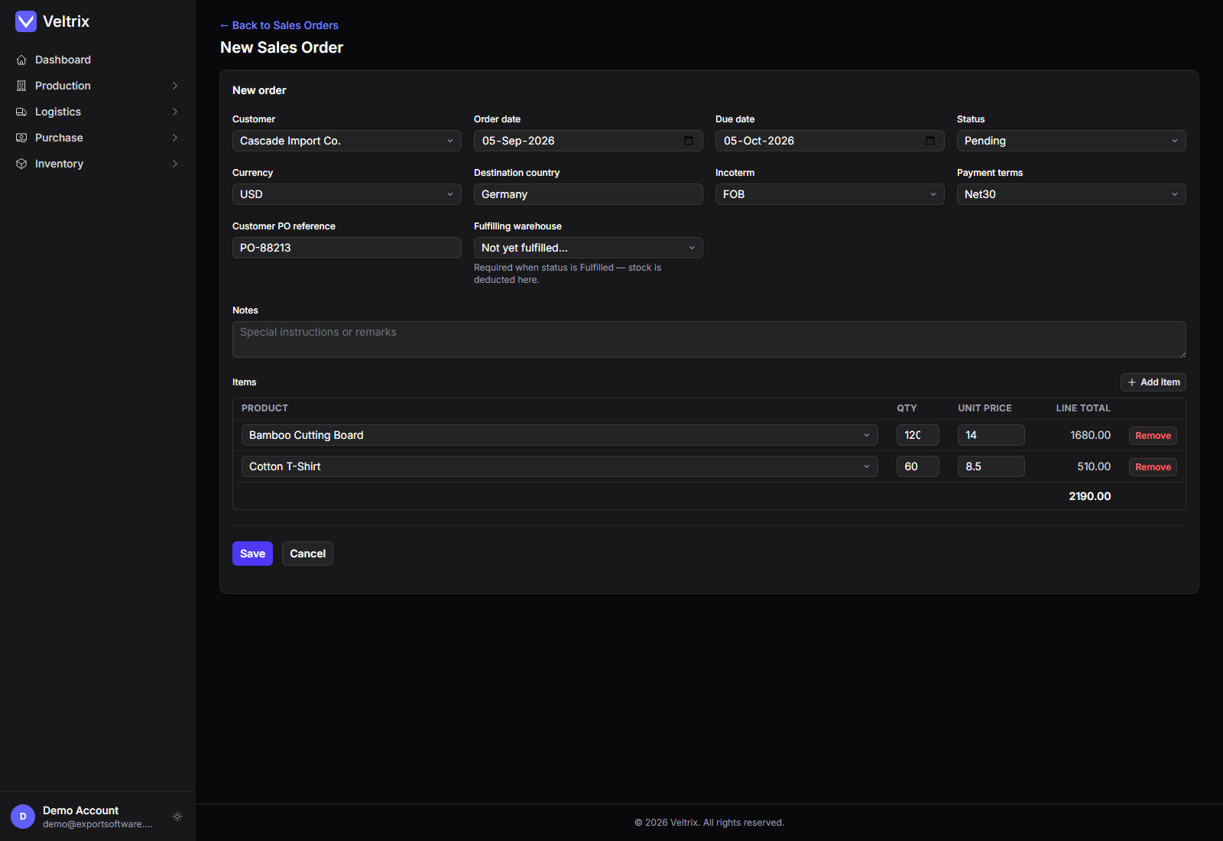Click the Production building icon
This screenshot has height=841, width=1223.
(21, 86)
